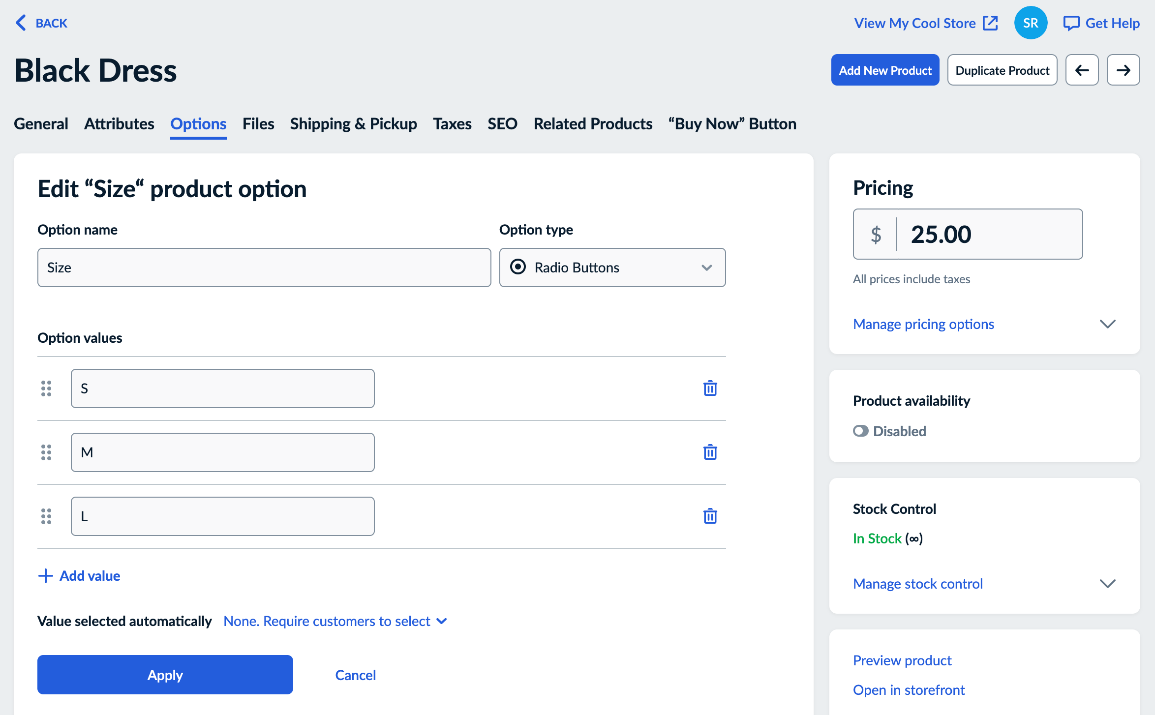Expand Manage stock control
This screenshot has width=1155, height=715.
pos(917,583)
